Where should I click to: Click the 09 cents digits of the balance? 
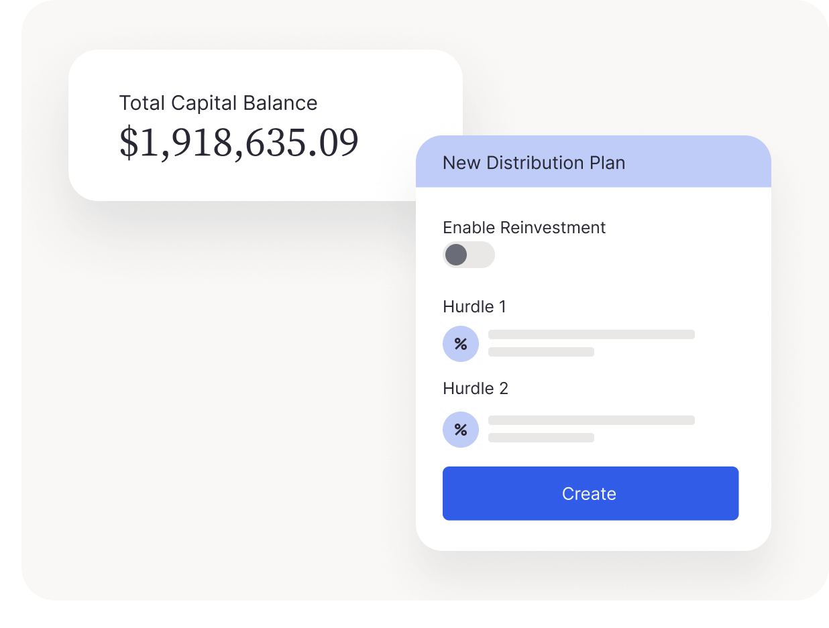[x=337, y=143]
